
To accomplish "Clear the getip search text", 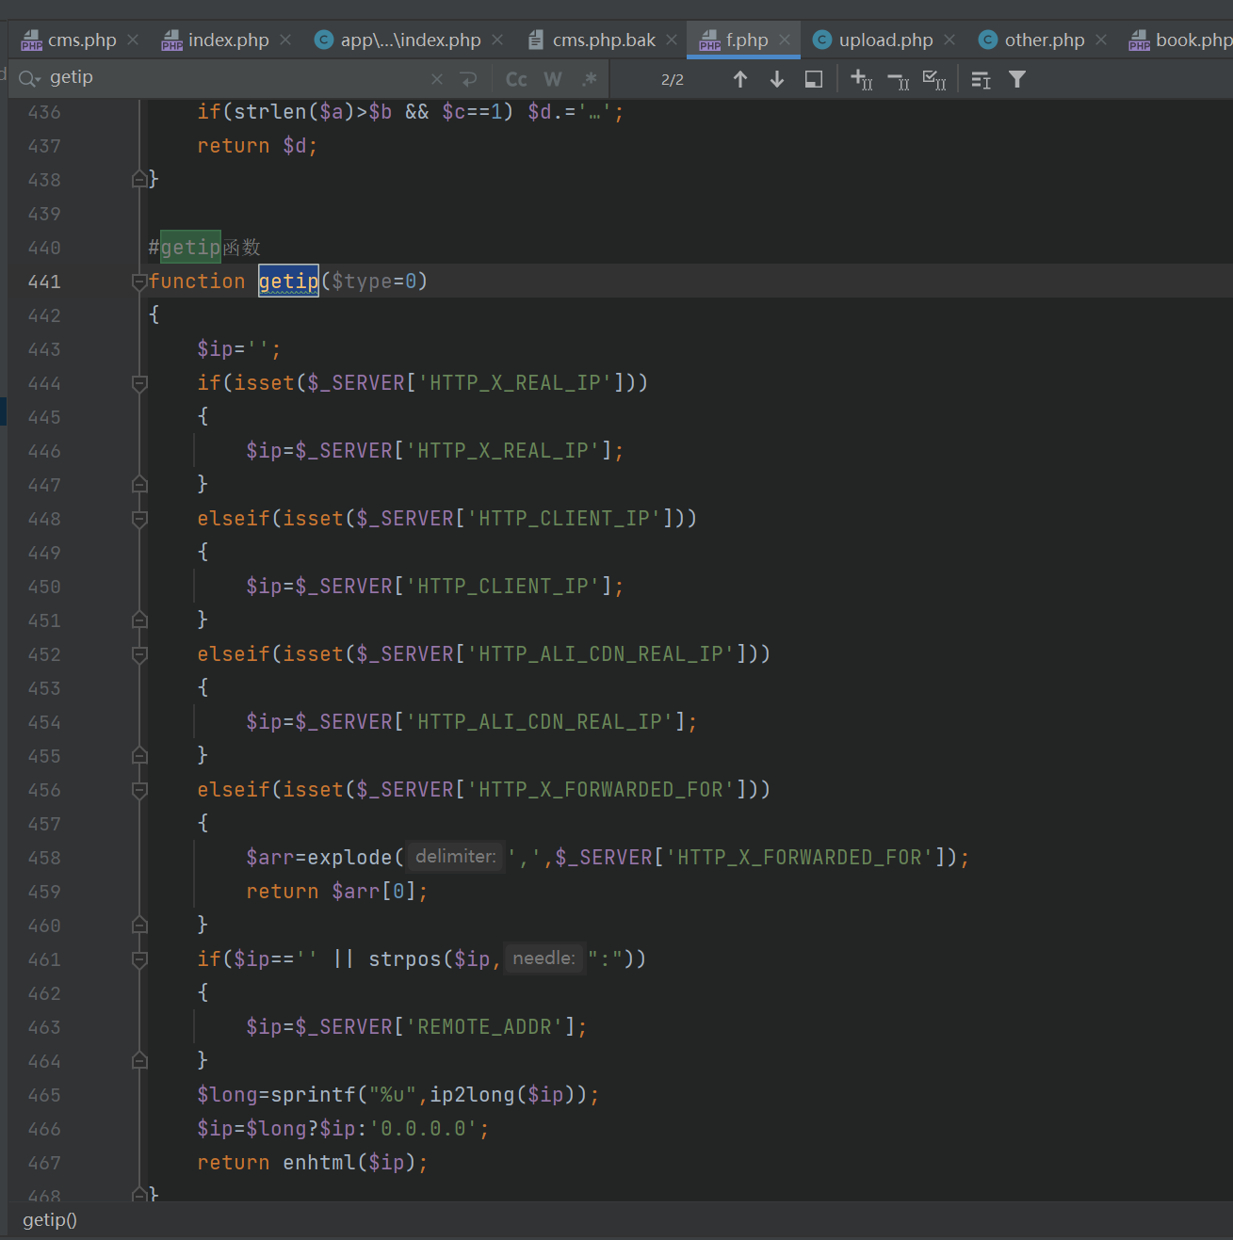I will [x=436, y=79].
